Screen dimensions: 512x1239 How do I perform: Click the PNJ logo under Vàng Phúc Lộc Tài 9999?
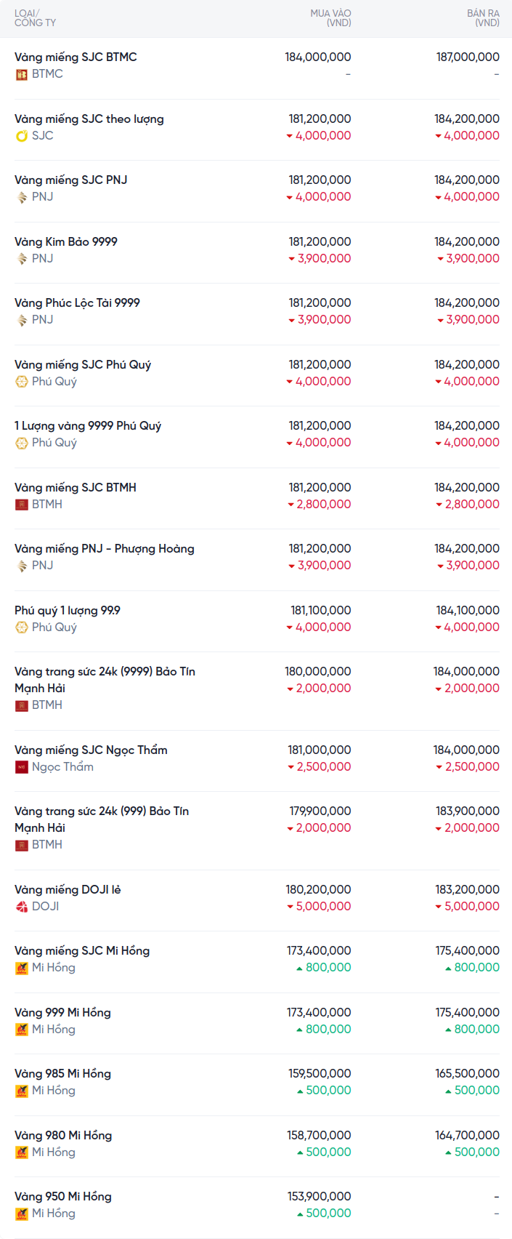tap(22, 320)
